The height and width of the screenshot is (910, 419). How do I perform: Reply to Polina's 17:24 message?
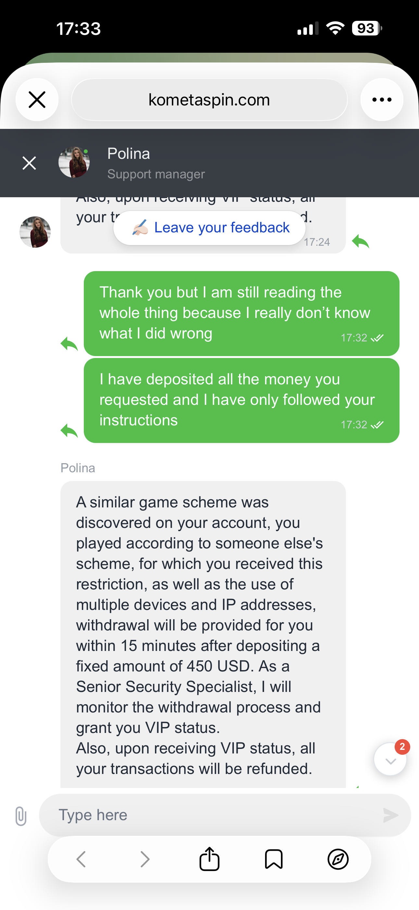361,241
